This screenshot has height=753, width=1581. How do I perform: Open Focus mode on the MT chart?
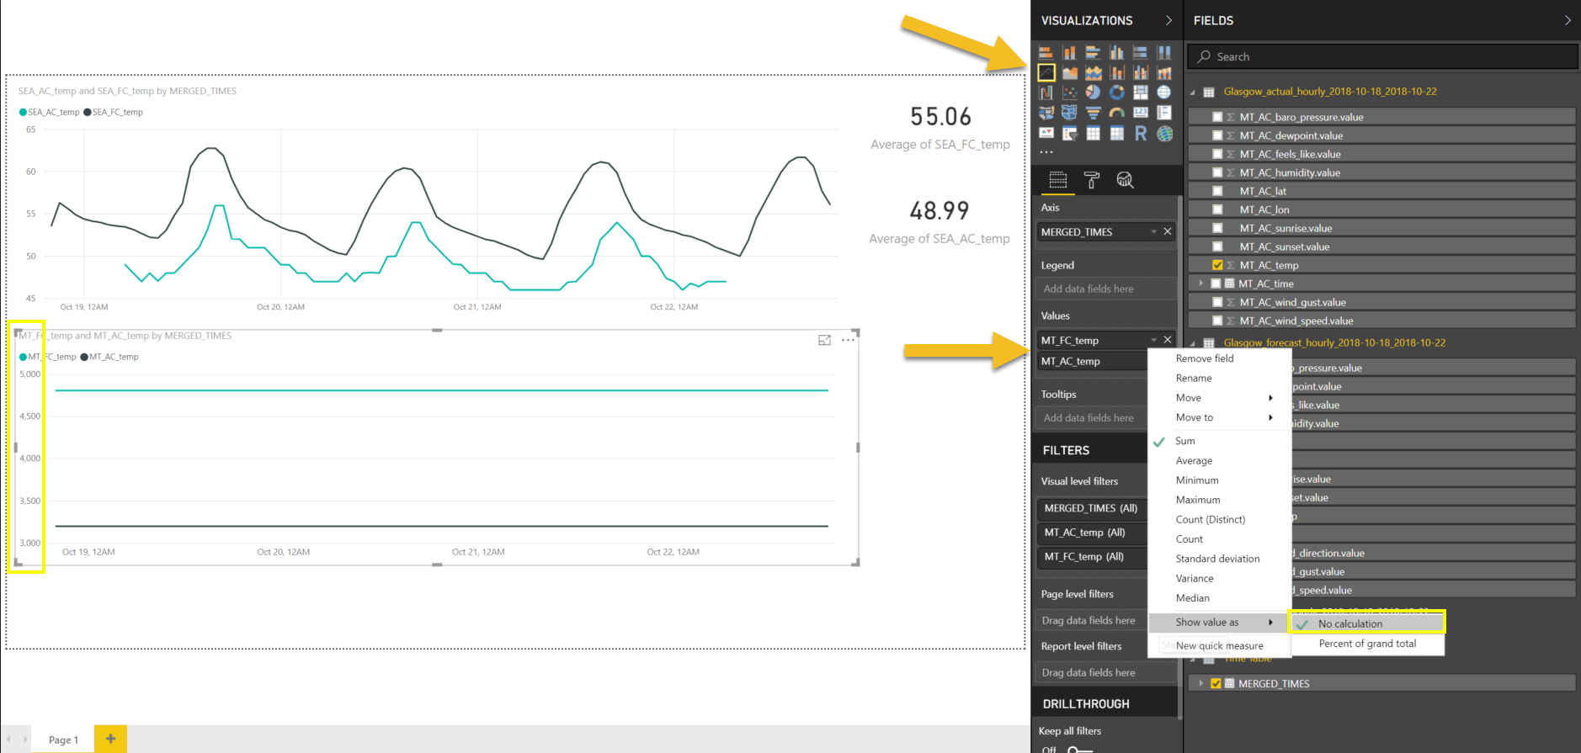[824, 340]
